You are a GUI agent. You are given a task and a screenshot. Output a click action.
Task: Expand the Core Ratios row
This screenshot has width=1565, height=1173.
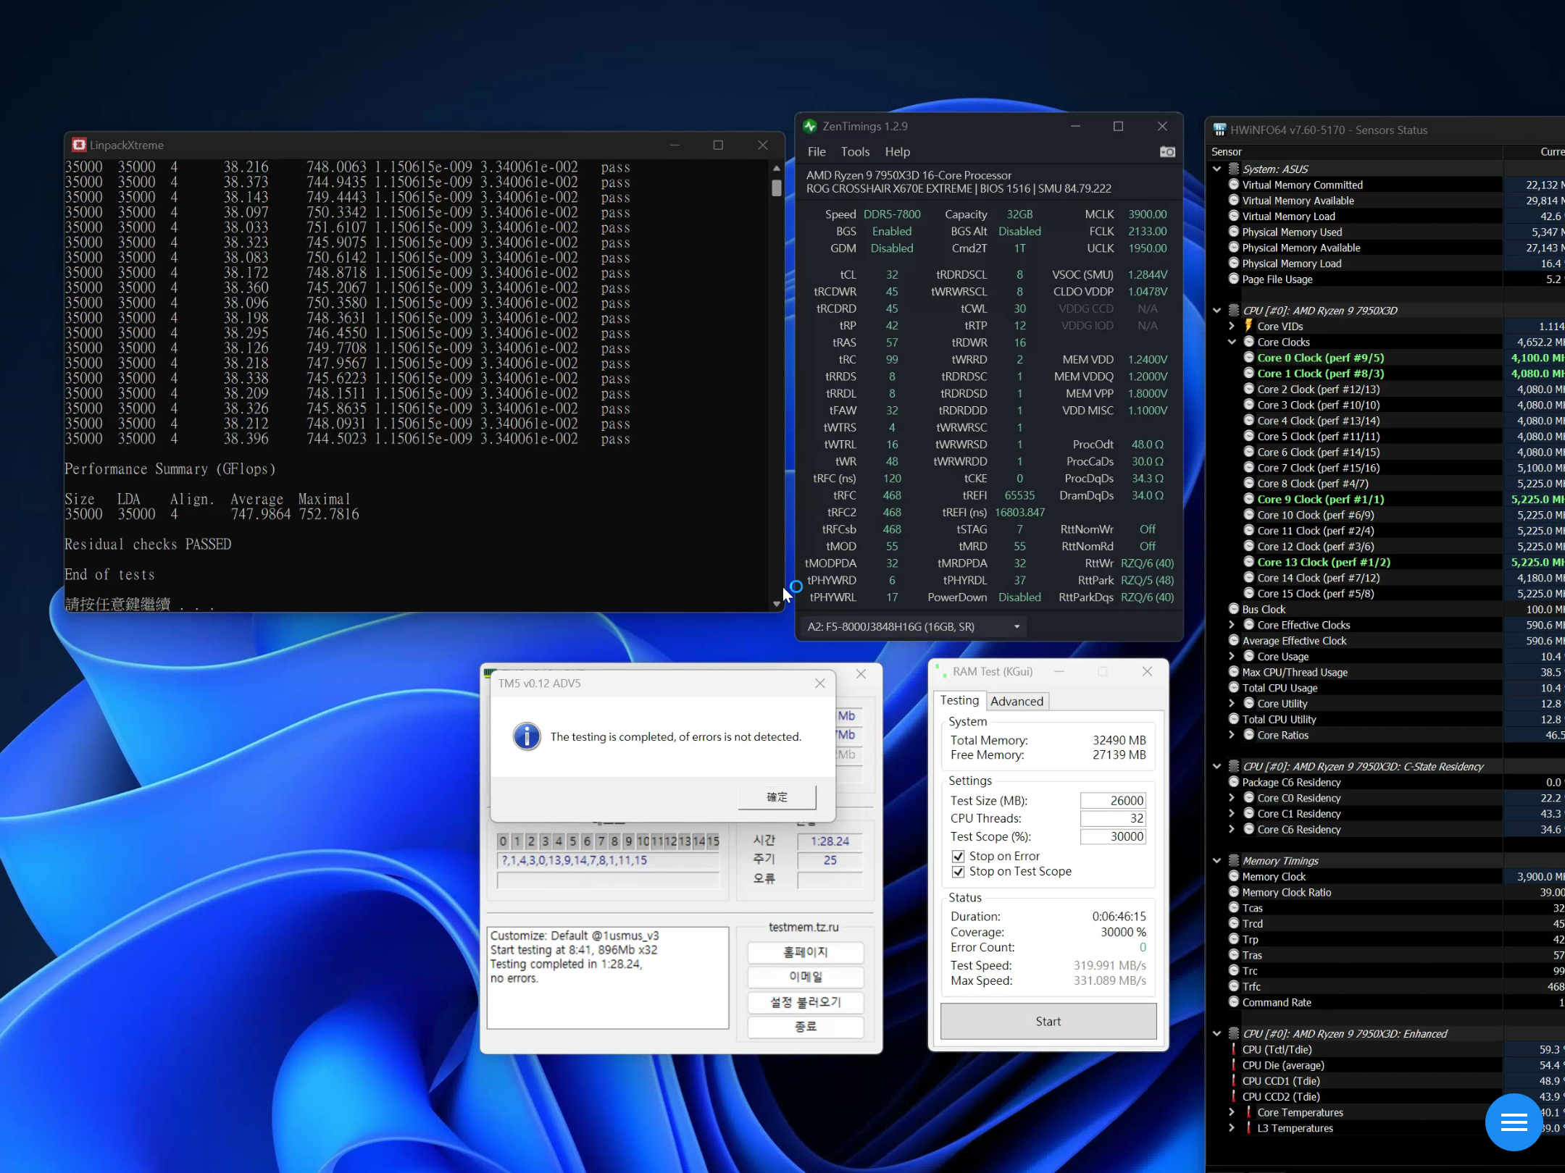pos(1232,735)
